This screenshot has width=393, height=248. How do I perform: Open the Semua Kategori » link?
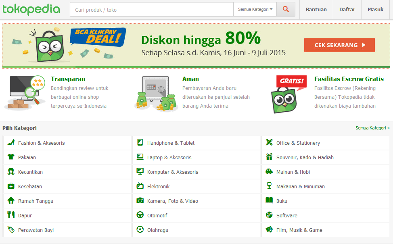(x=372, y=128)
